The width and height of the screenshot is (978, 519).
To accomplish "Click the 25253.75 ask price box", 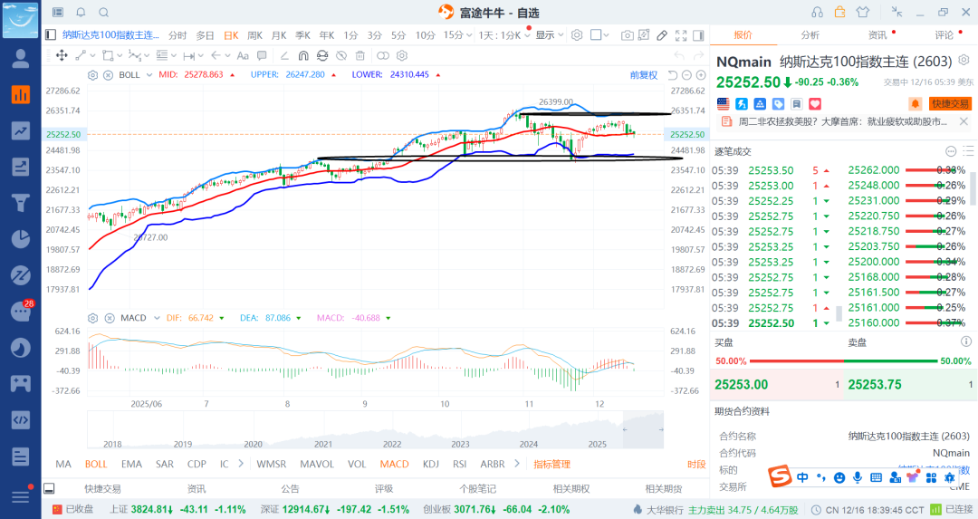I will pos(910,385).
